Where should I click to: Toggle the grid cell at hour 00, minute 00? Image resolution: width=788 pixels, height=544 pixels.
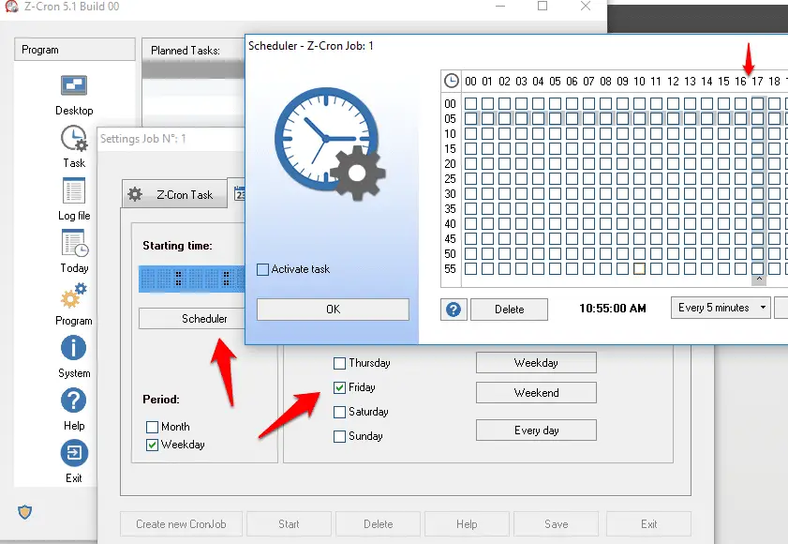[471, 104]
